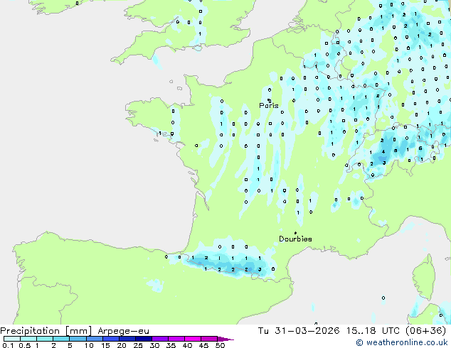Image resolution: width=451 pixels, height=348 pixels.
Task: Click the Arpege-eu model name
Action: (x=123, y=331)
